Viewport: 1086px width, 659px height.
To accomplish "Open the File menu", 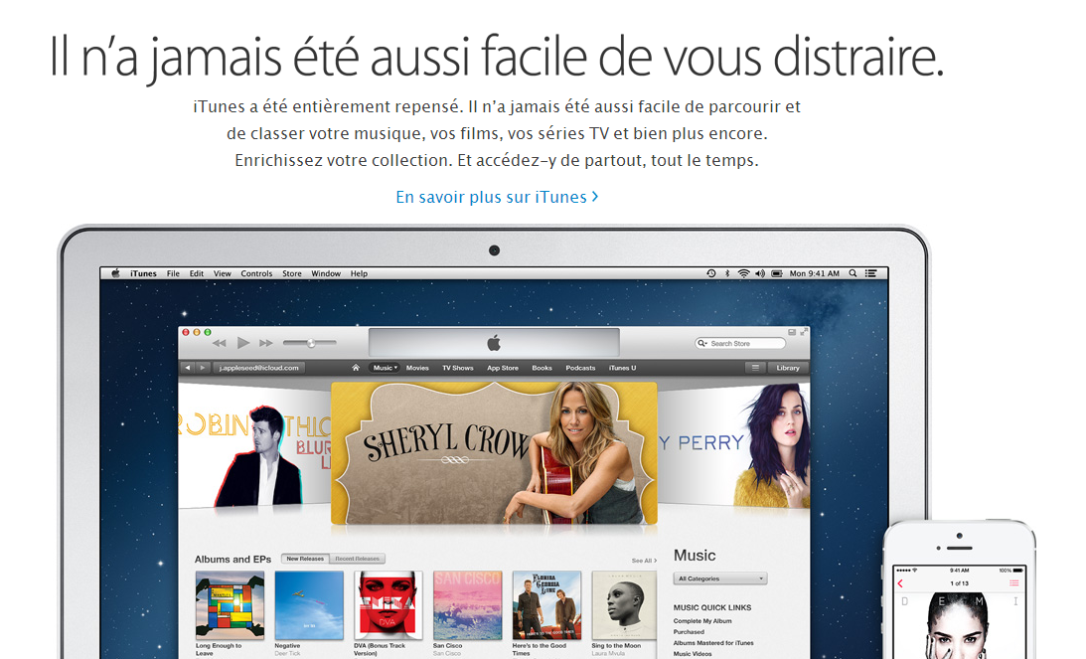I will (173, 273).
